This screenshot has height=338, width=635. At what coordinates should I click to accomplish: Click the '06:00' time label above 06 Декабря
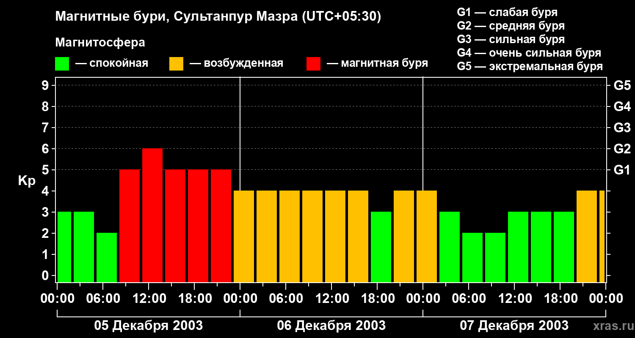(x=286, y=299)
